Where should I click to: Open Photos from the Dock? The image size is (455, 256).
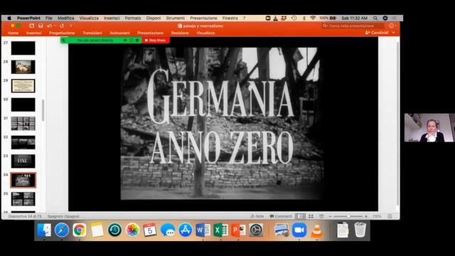coord(132,230)
